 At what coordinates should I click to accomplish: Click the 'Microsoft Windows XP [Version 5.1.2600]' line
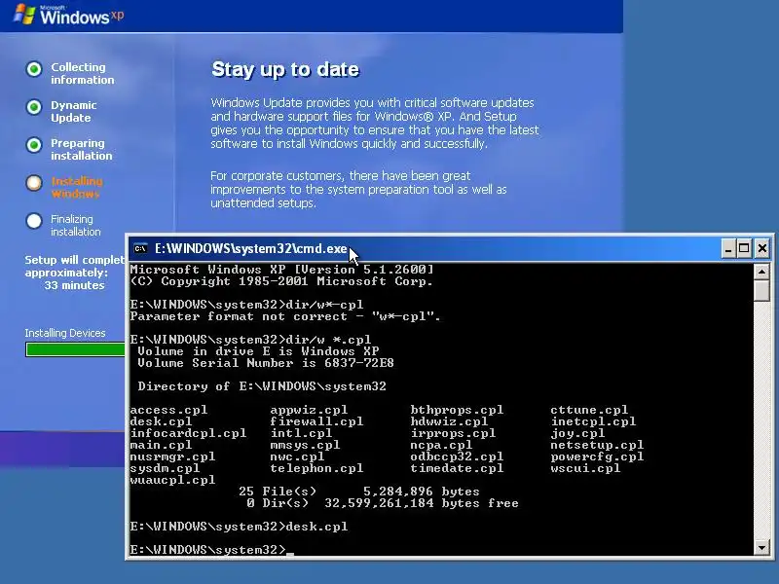[x=281, y=270]
